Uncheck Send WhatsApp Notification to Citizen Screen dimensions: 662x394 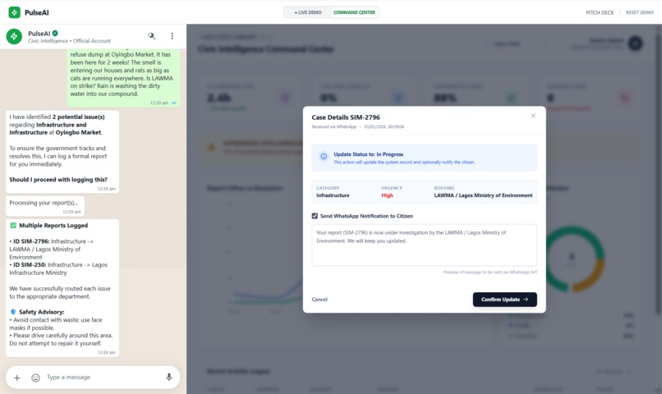pos(315,216)
